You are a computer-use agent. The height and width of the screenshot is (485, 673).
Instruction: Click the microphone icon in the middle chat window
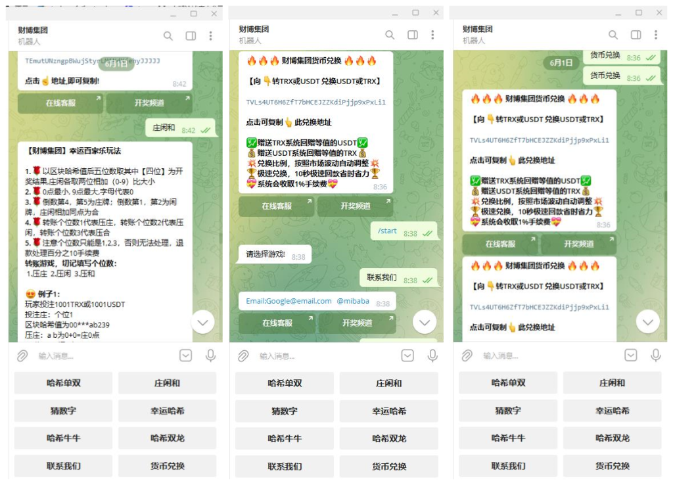click(x=432, y=356)
